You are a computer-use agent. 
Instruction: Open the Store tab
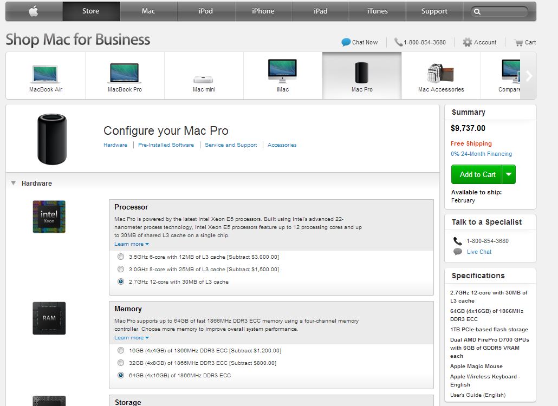pos(91,11)
